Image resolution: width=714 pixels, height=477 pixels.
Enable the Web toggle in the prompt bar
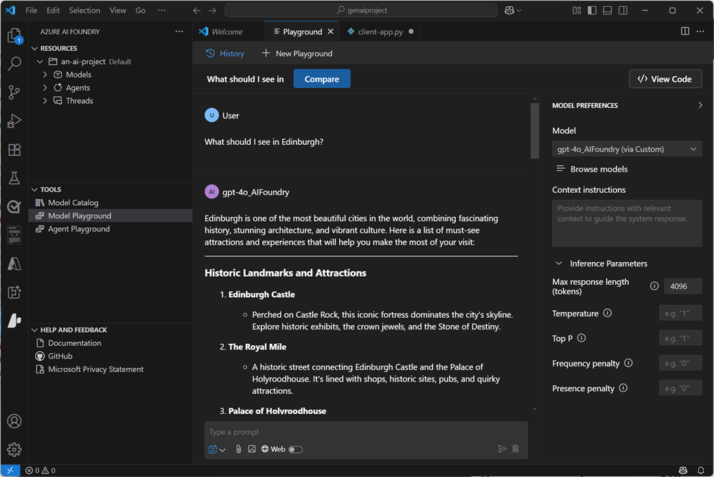(x=296, y=449)
